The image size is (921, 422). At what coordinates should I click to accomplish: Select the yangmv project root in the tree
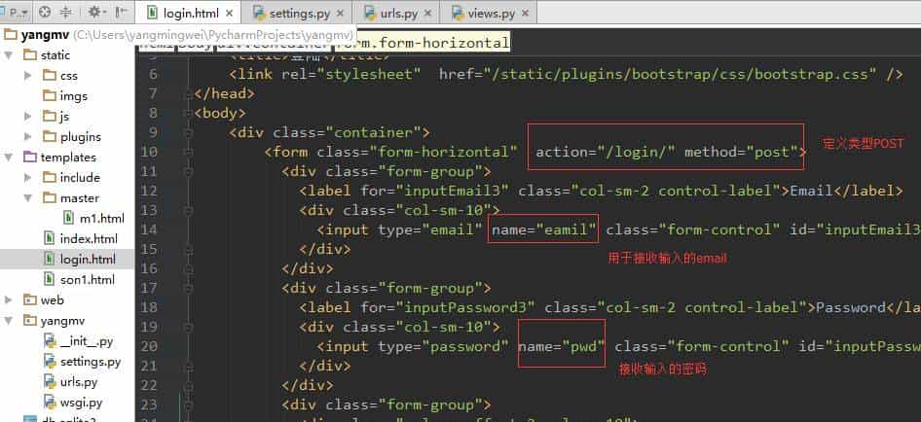(x=45, y=35)
